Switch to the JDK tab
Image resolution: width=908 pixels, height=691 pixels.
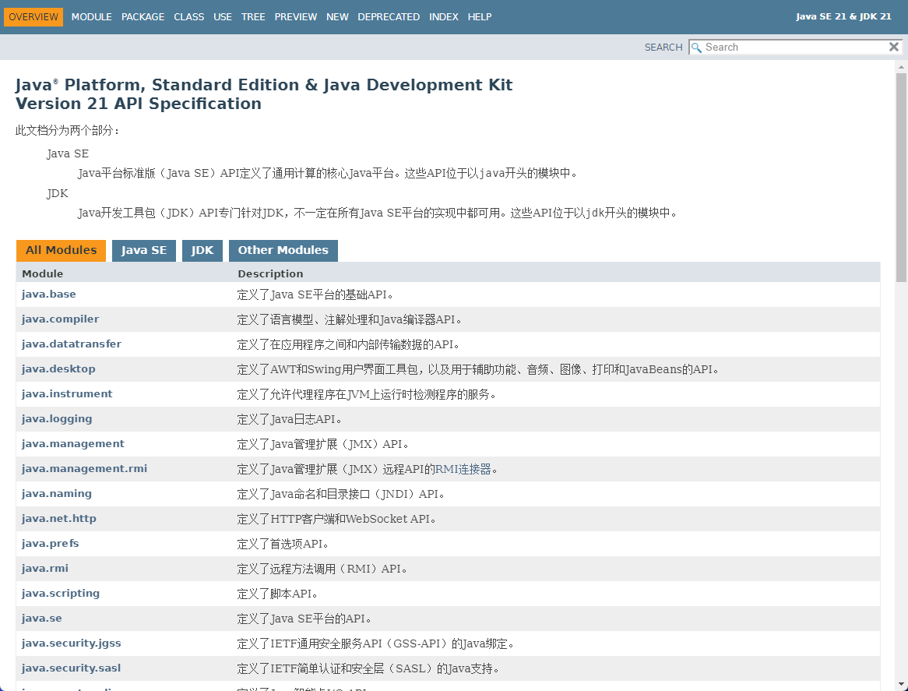[202, 250]
